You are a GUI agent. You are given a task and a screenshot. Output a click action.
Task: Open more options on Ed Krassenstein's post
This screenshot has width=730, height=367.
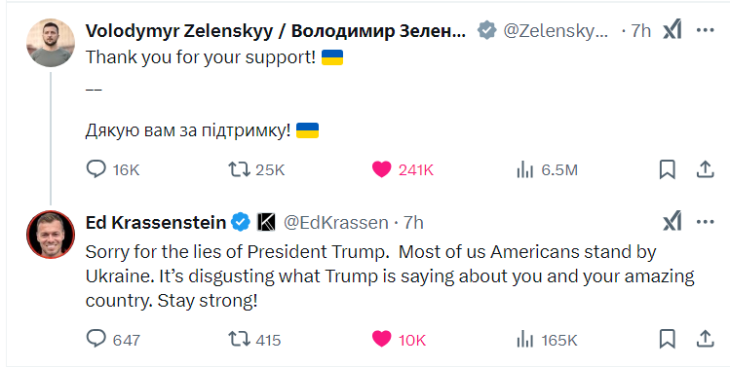705,222
